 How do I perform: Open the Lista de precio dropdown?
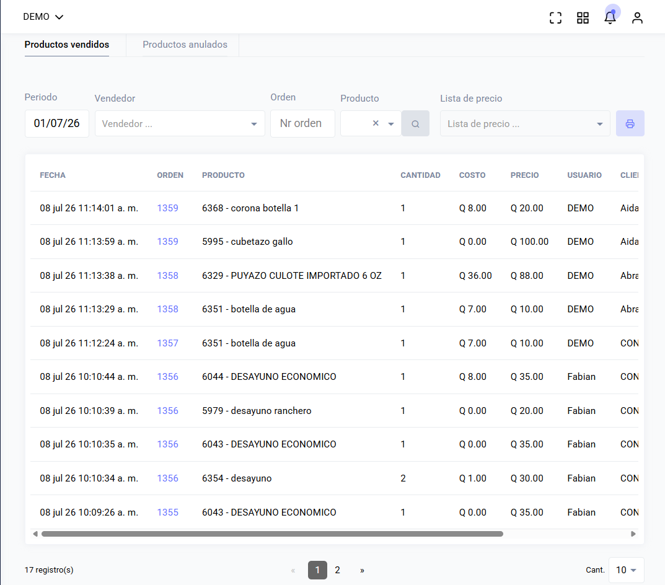tap(525, 123)
